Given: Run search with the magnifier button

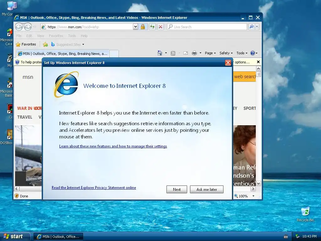Looking at the screenshot, I should 252,27.
